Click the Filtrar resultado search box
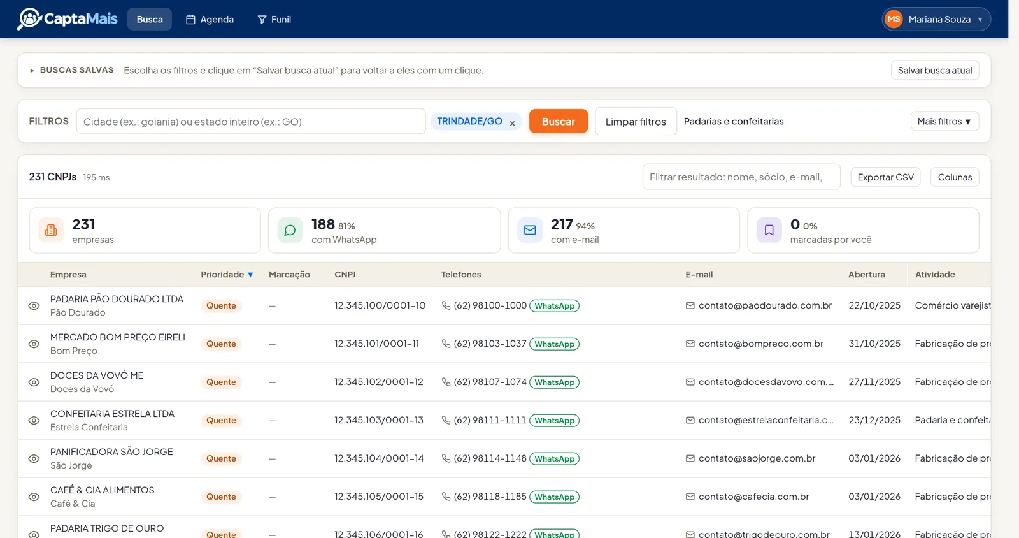 tap(741, 177)
